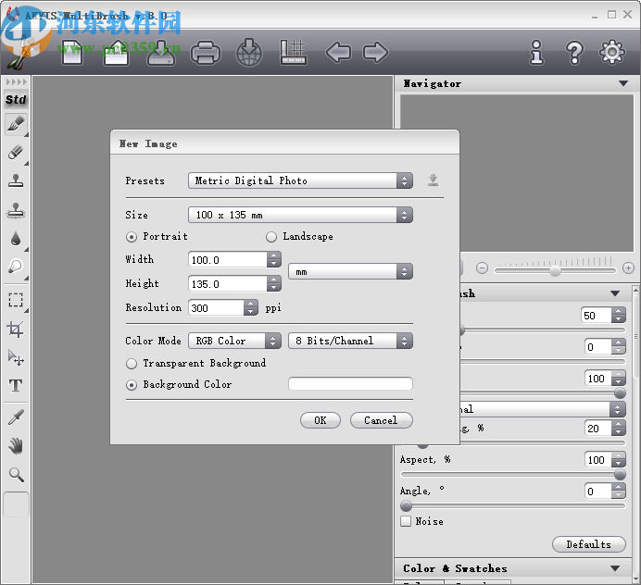Click the rulers and grid toolbar icon
This screenshot has width=641, height=585.
click(293, 52)
